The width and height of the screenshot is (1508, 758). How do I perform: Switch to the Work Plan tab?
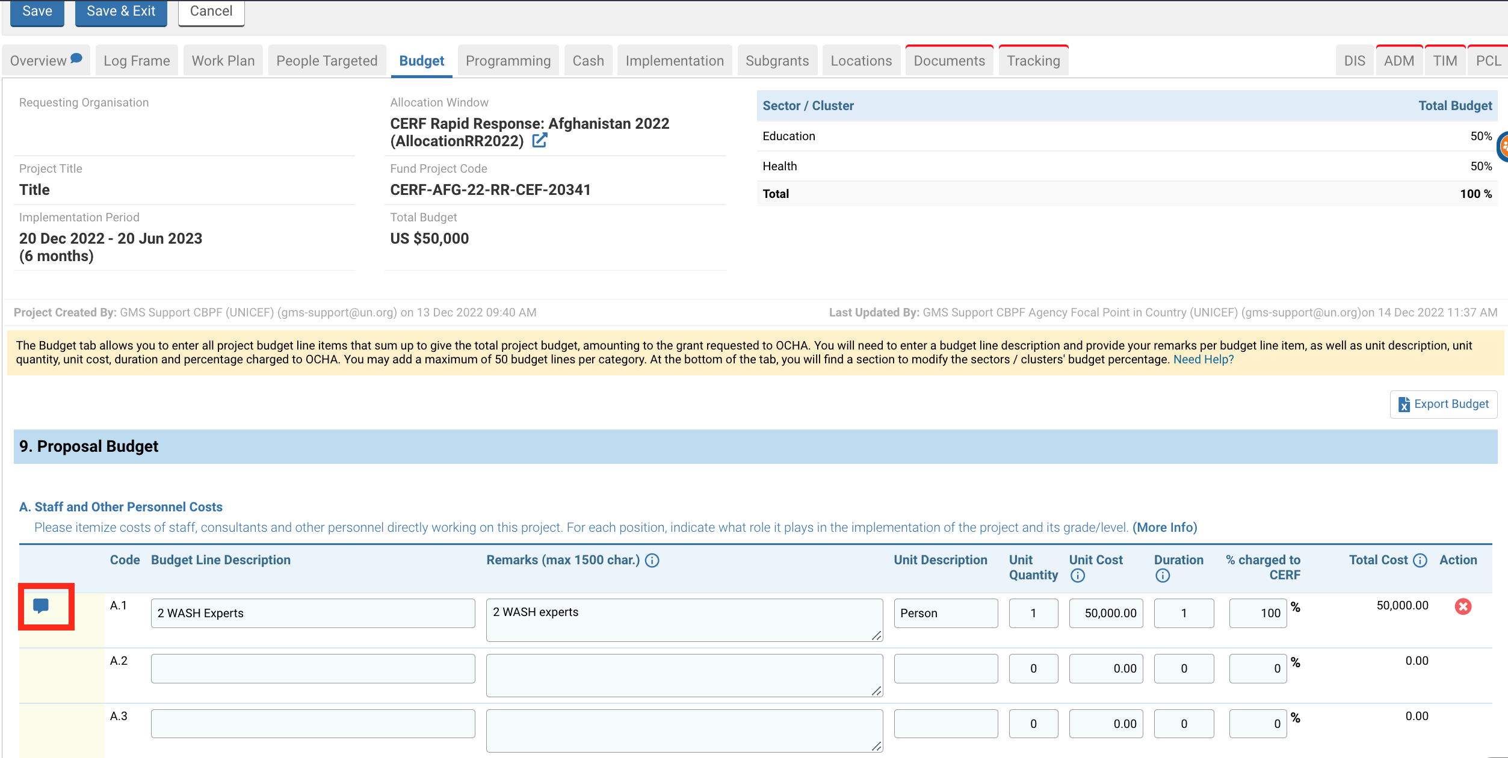[223, 61]
